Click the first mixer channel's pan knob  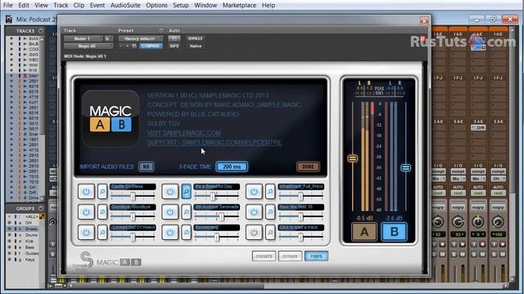click(438, 222)
